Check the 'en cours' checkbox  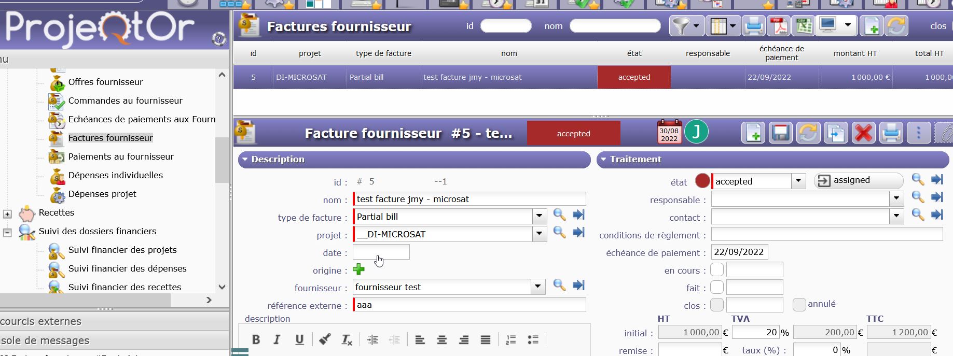(x=717, y=270)
